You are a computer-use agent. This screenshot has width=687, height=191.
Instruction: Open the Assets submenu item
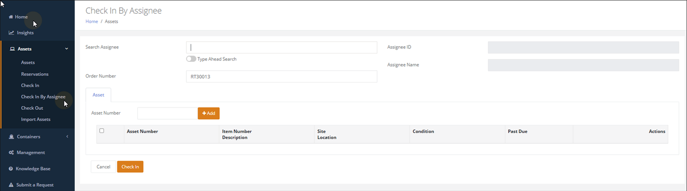[28, 62]
